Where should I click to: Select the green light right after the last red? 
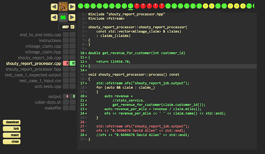(x=168, y=6)
